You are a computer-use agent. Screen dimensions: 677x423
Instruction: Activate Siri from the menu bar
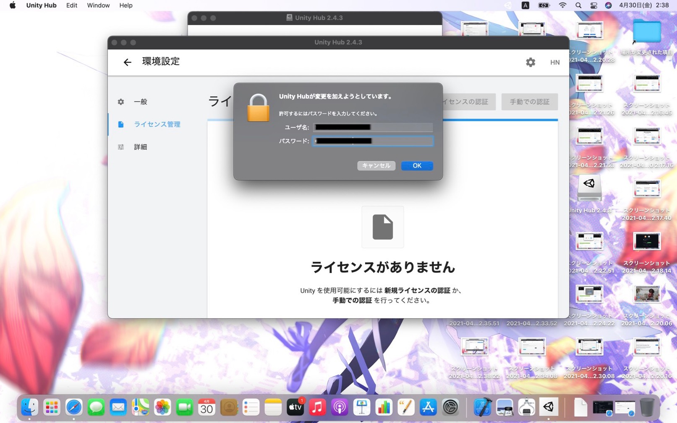click(608, 5)
